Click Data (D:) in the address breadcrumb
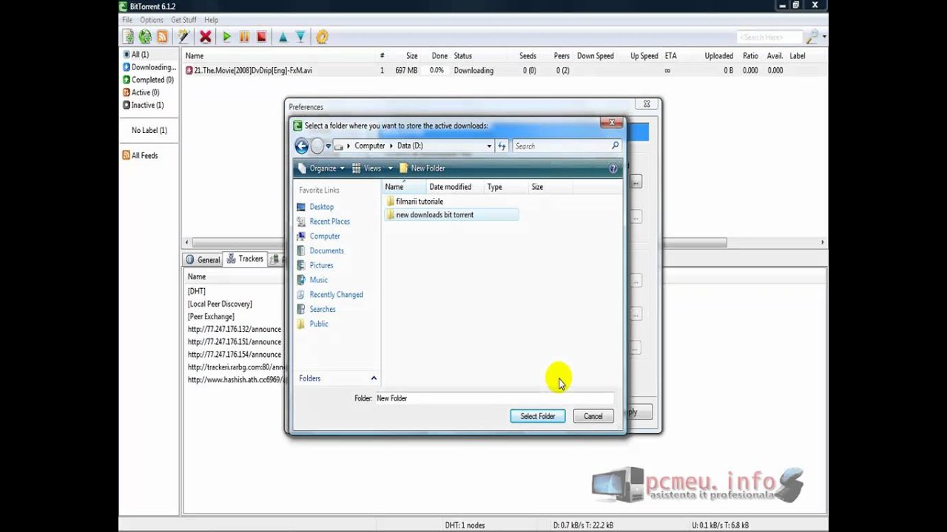Screen dimensions: 947x532 point(410,146)
